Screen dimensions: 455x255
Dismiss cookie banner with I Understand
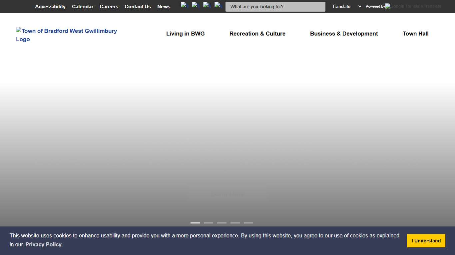click(x=426, y=241)
